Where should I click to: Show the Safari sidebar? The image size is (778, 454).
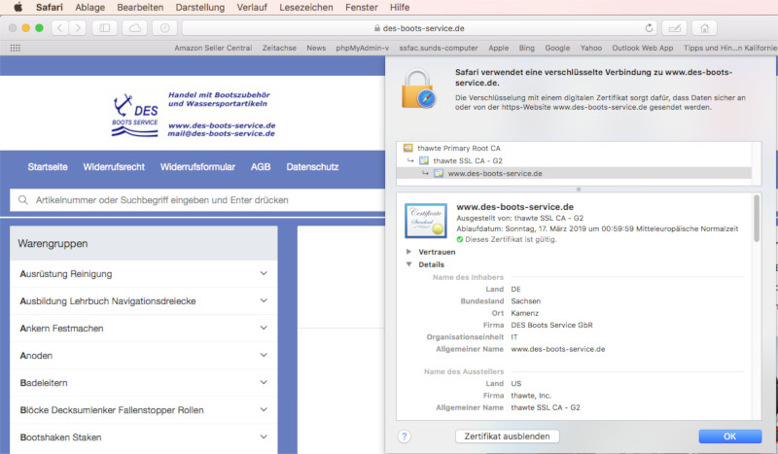point(105,28)
